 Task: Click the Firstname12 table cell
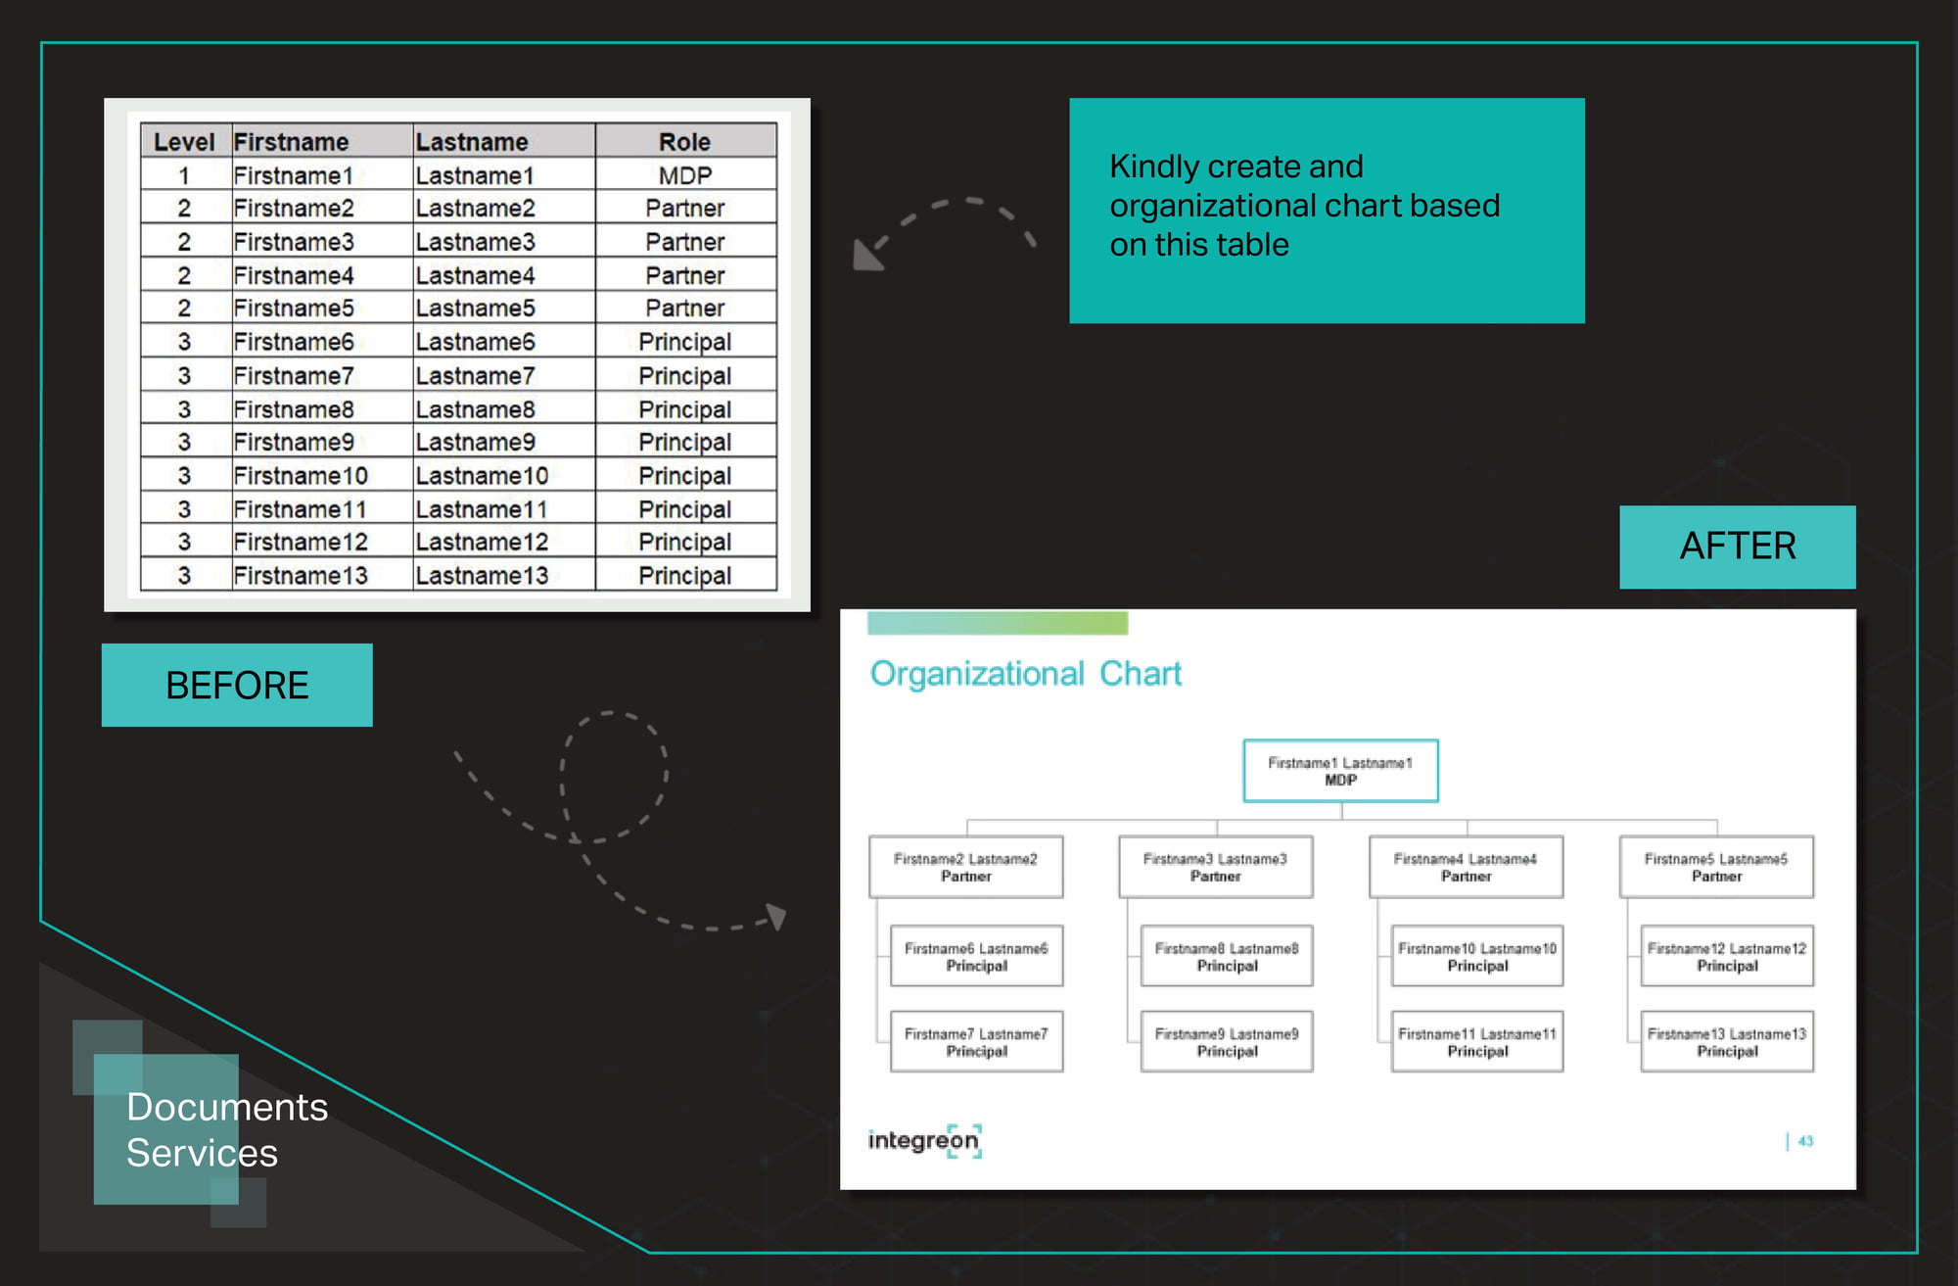[x=322, y=542]
